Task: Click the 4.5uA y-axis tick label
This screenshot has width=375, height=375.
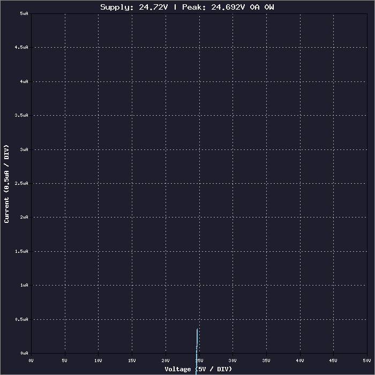Action: (x=21, y=47)
